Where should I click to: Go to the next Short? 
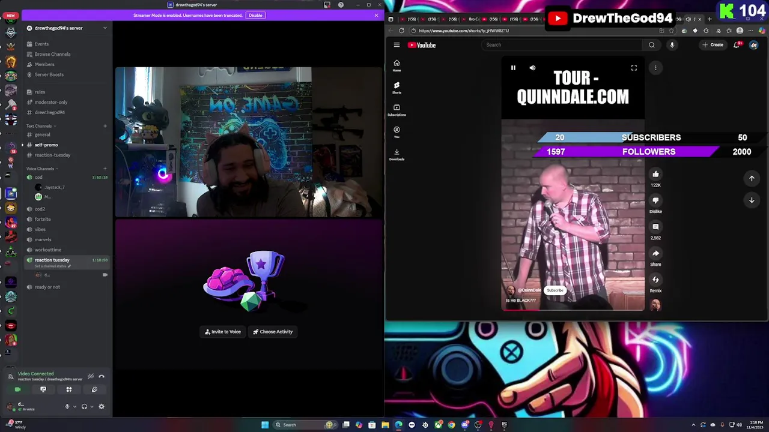(x=752, y=200)
